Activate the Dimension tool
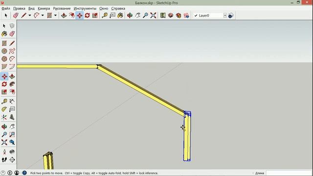The image size is (313, 176). coord(12,101)
